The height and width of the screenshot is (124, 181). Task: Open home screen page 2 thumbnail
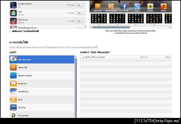[x=117, y=18]
